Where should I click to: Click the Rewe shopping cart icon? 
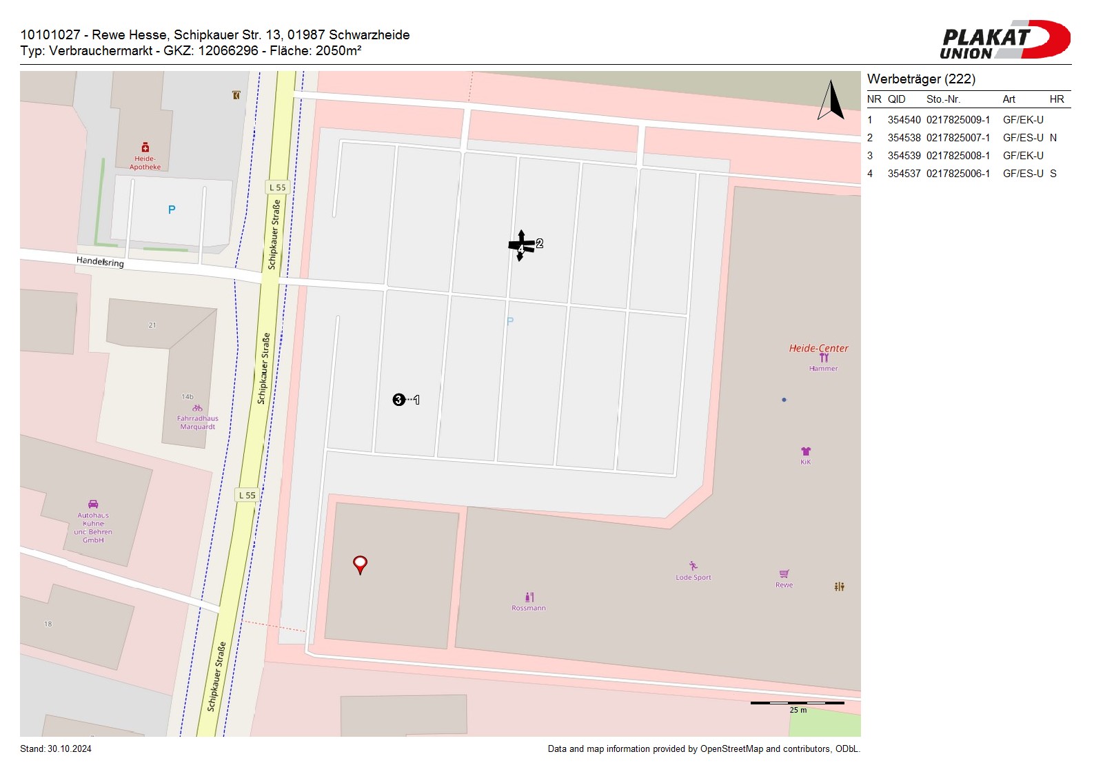pos(784,574)
